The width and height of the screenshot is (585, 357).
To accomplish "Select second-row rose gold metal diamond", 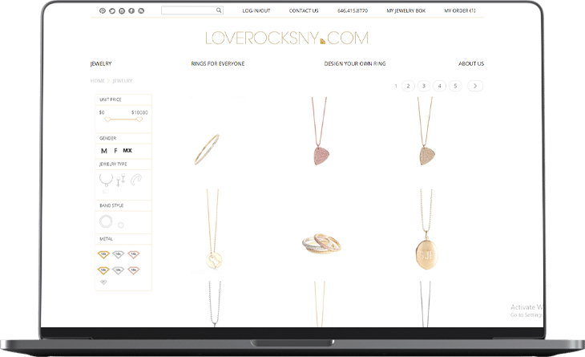I will click(134, 270).
